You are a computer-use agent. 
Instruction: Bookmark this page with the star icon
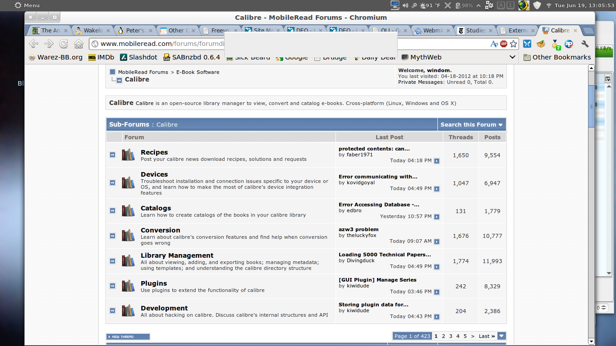513,44
